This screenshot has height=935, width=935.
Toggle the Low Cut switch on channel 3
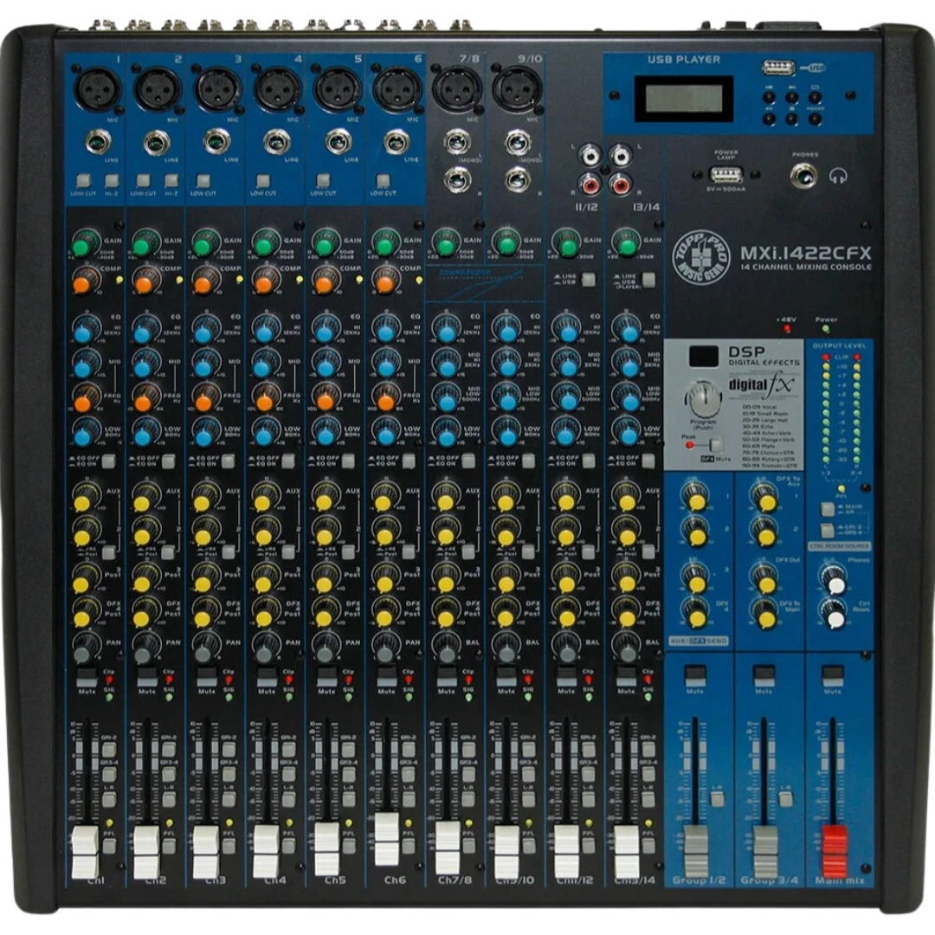pos(203,180)
